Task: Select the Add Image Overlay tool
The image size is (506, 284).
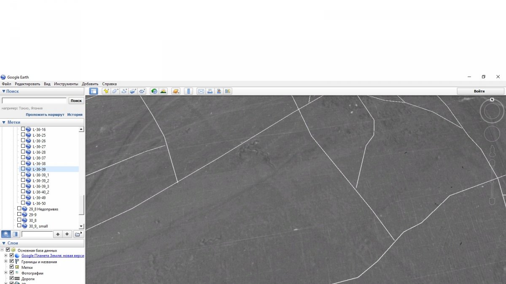Action: 133,91
